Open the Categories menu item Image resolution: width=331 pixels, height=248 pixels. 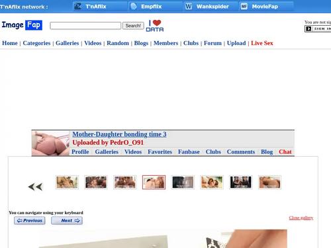(x=36, y=43)
